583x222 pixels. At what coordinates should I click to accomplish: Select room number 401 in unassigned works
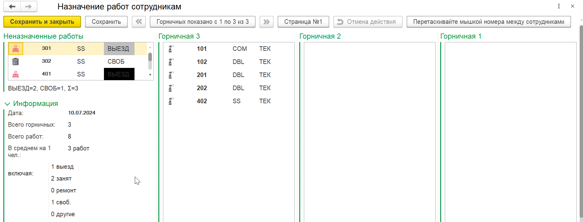46,74
